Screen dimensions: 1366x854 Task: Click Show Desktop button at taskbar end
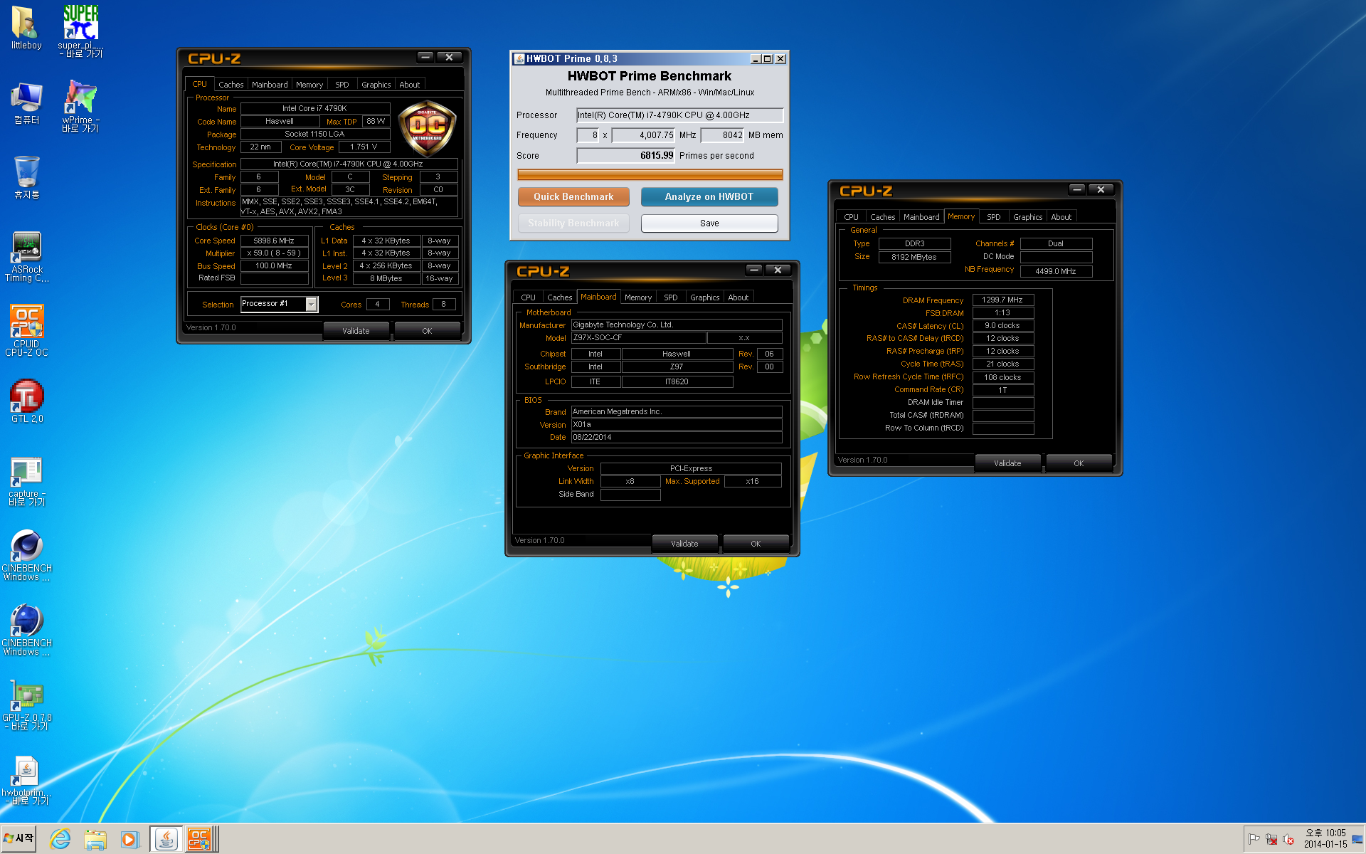tap(1357, 839)
